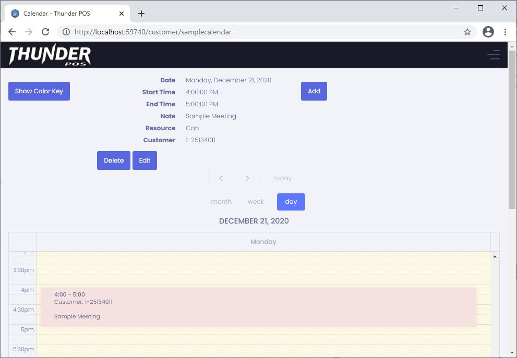
Task: Select the day view button
Action: (291, 202)
